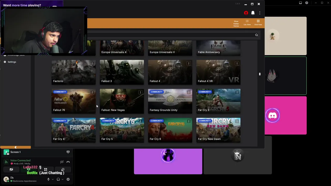Click Community badge on Fantasy Grounds Unity
Image resolution: width=331 pixels, height=186 pixels.
pos(156,92)
